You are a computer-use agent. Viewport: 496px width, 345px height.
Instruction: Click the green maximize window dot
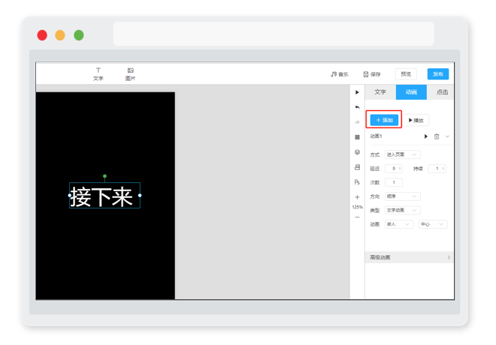(79, 35)
